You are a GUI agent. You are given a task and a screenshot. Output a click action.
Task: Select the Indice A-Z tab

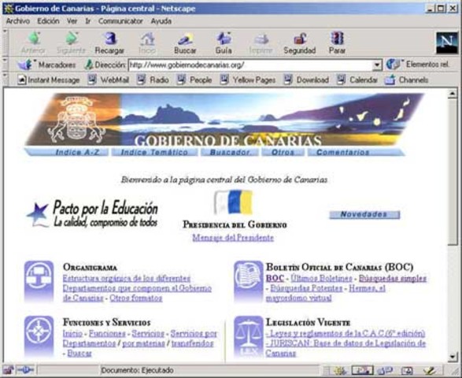pos(67,152)
